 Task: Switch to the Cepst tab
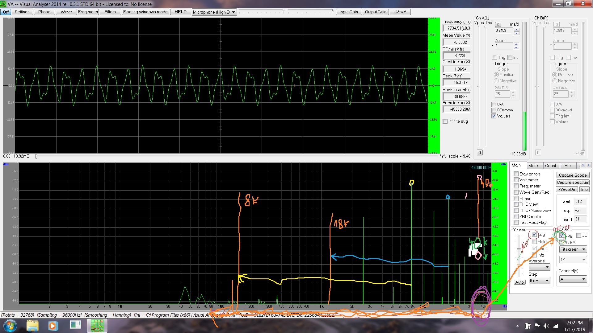(x=550, y=166)
